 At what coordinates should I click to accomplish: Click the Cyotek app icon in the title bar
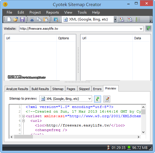pyautogui.click(x=5, y=4)
